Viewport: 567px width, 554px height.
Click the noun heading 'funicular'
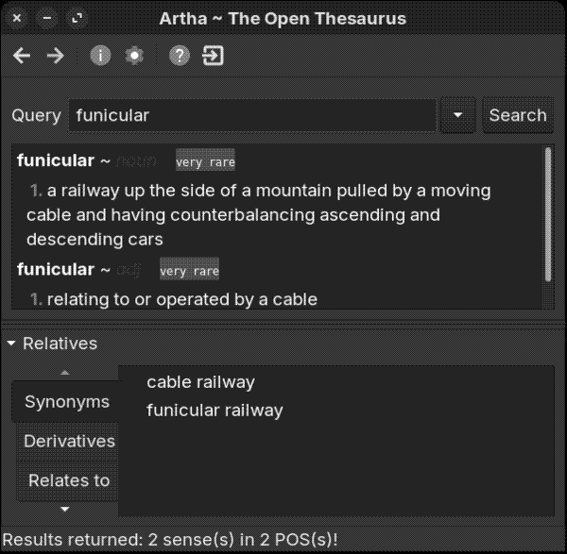point(56,160)
